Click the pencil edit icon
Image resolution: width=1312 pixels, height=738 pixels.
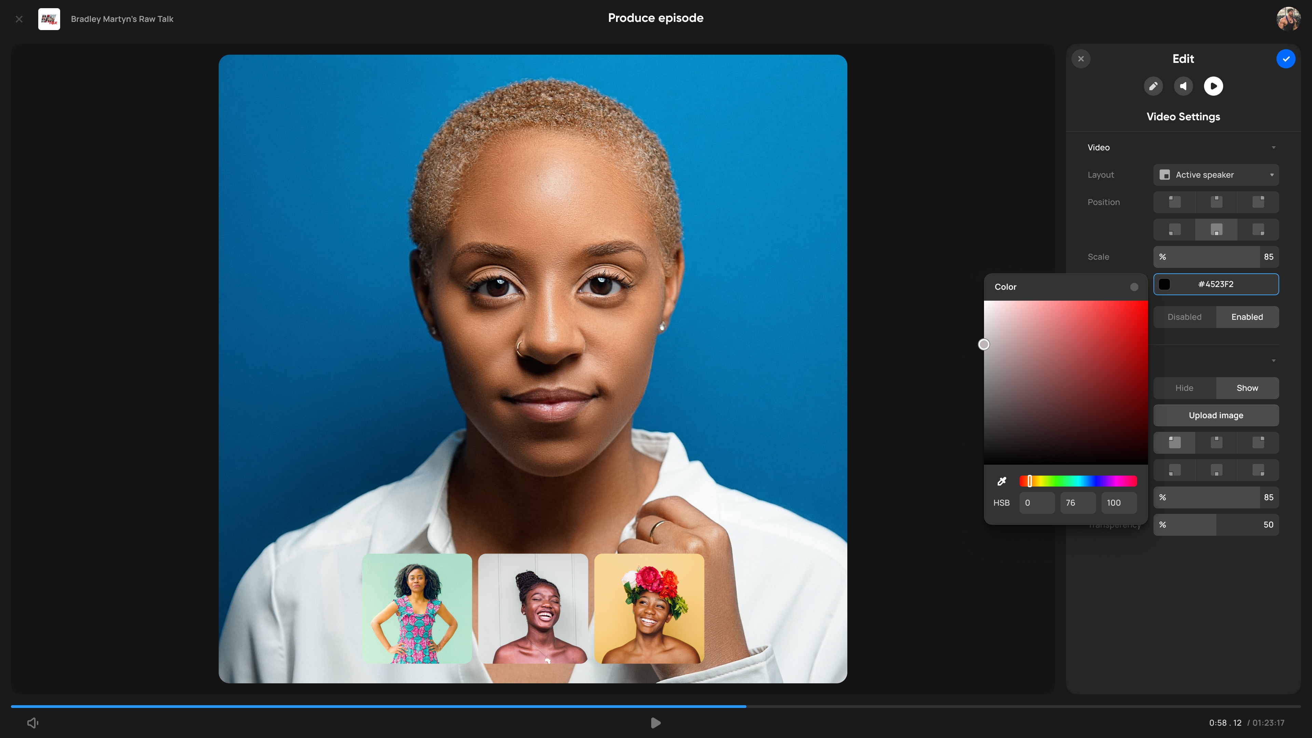point(1153,86)
